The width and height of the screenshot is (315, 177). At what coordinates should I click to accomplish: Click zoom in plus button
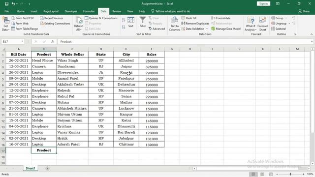click(303, 174)
